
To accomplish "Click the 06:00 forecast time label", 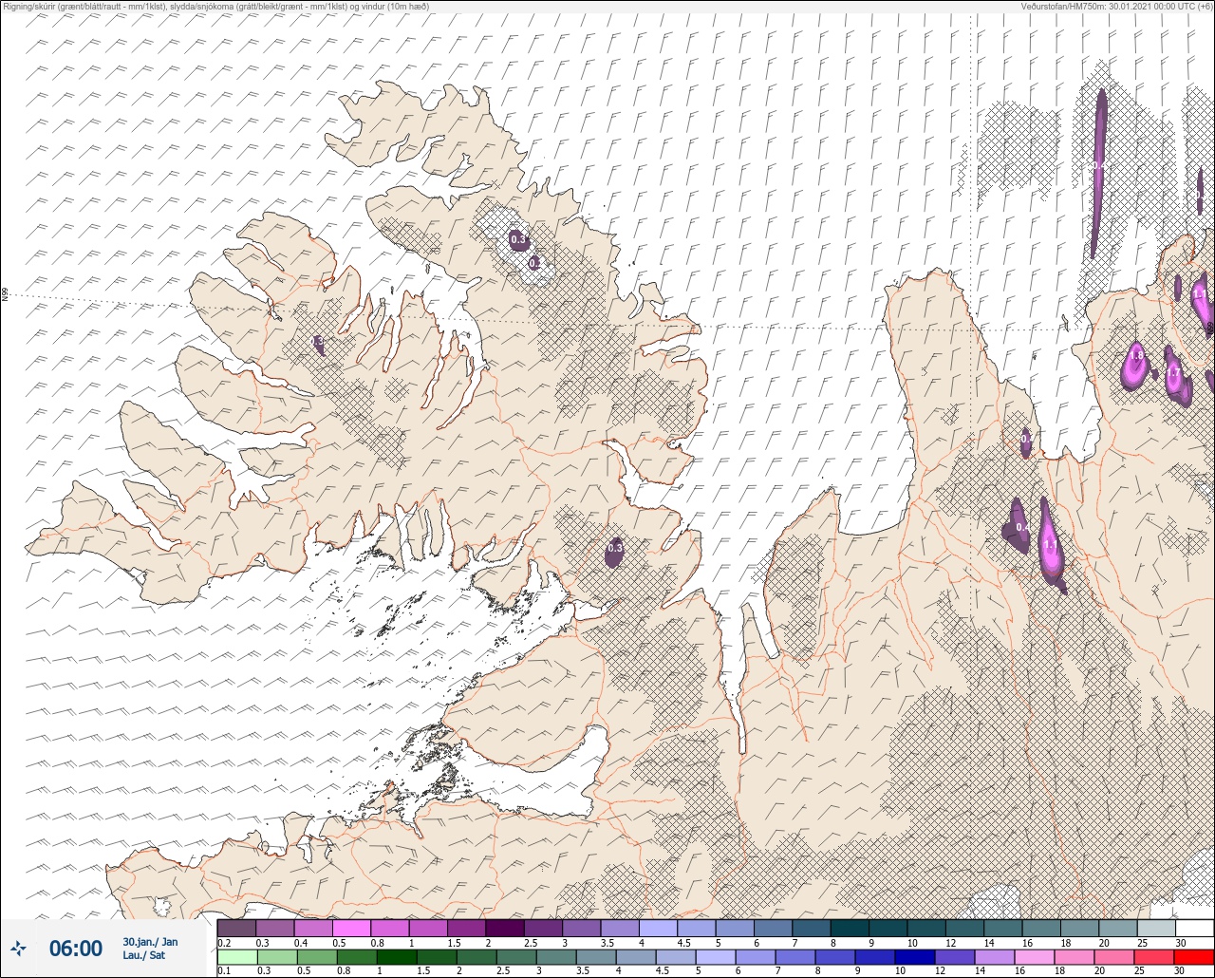I will point(76,948).
